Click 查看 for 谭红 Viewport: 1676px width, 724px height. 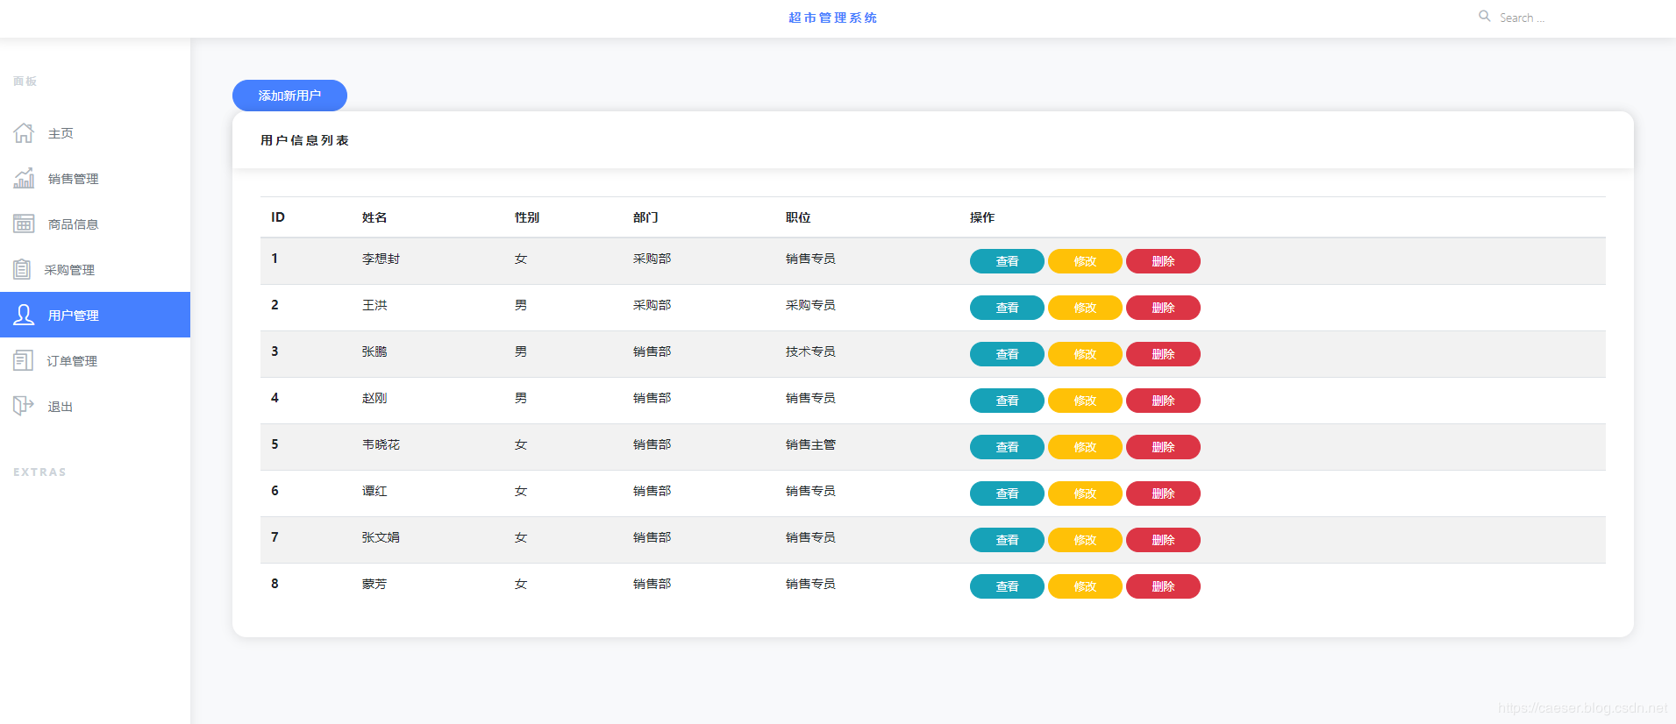[x=1007, y=493]
